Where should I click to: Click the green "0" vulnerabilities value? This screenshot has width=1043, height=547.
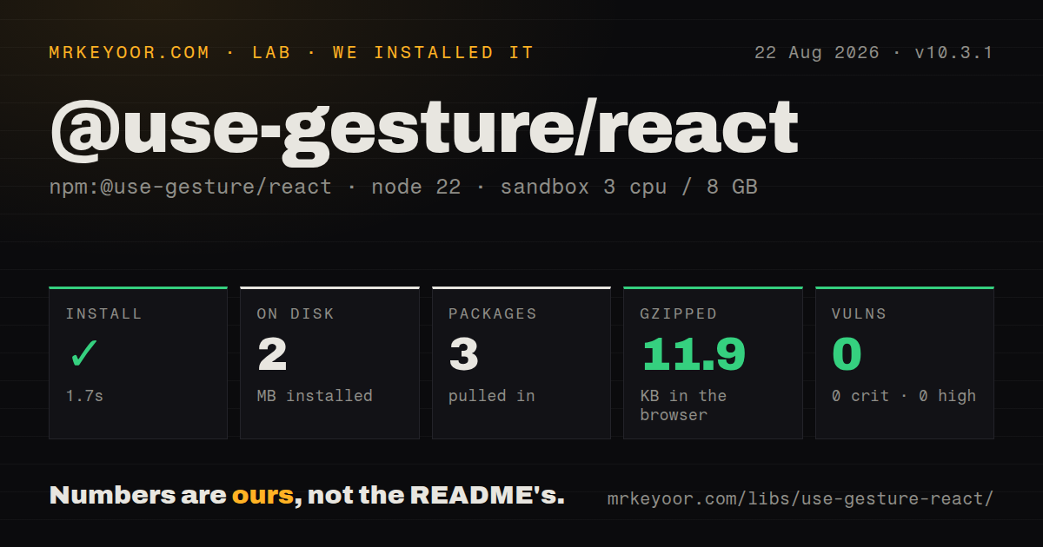[847, 354]
